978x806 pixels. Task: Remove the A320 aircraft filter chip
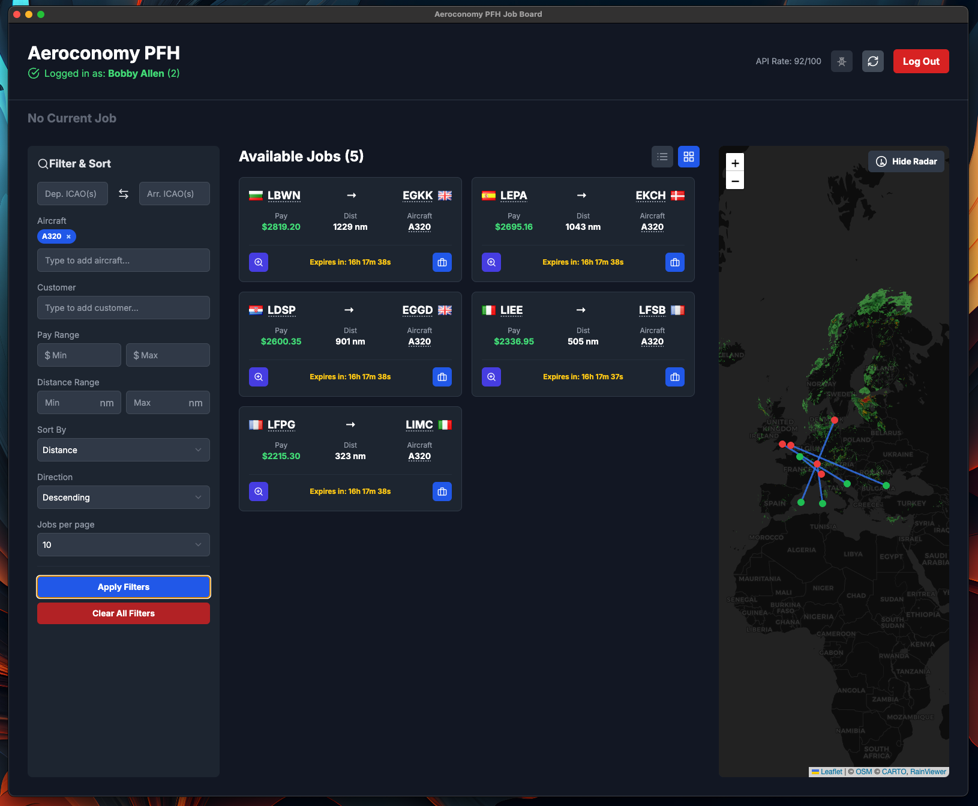coord(69,236)
